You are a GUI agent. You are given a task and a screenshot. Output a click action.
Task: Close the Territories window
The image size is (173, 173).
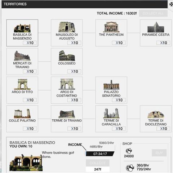[x=171, y=4]
